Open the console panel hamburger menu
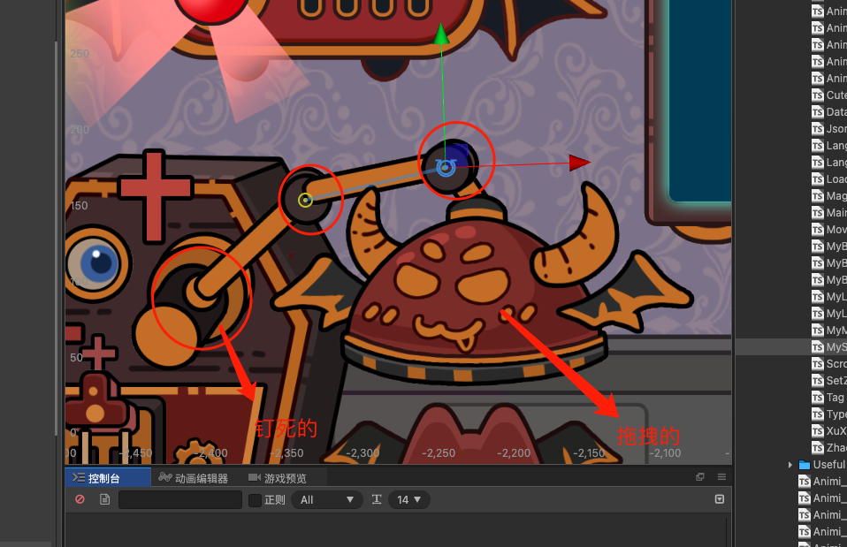The image size is (847, 547). tap(721, 477)
